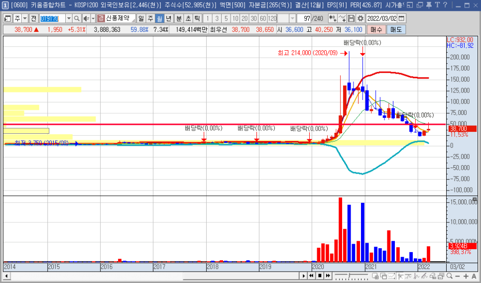This screenshot has height=283, width=481.
Task: Open chart settings gear icon
Action: click(x=361, y=18)
